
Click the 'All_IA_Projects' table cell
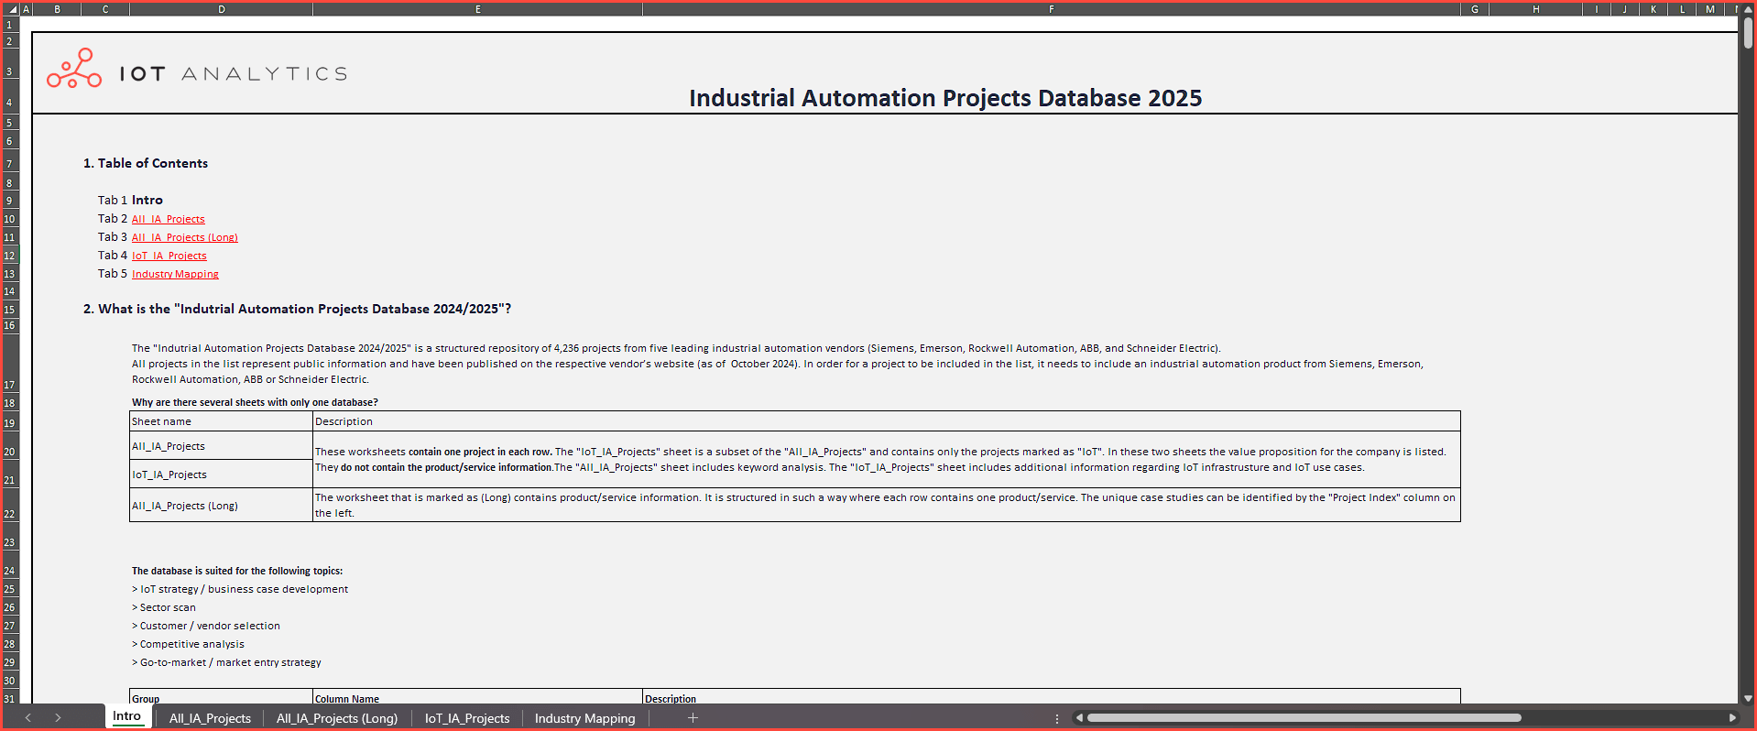point(221,446)
